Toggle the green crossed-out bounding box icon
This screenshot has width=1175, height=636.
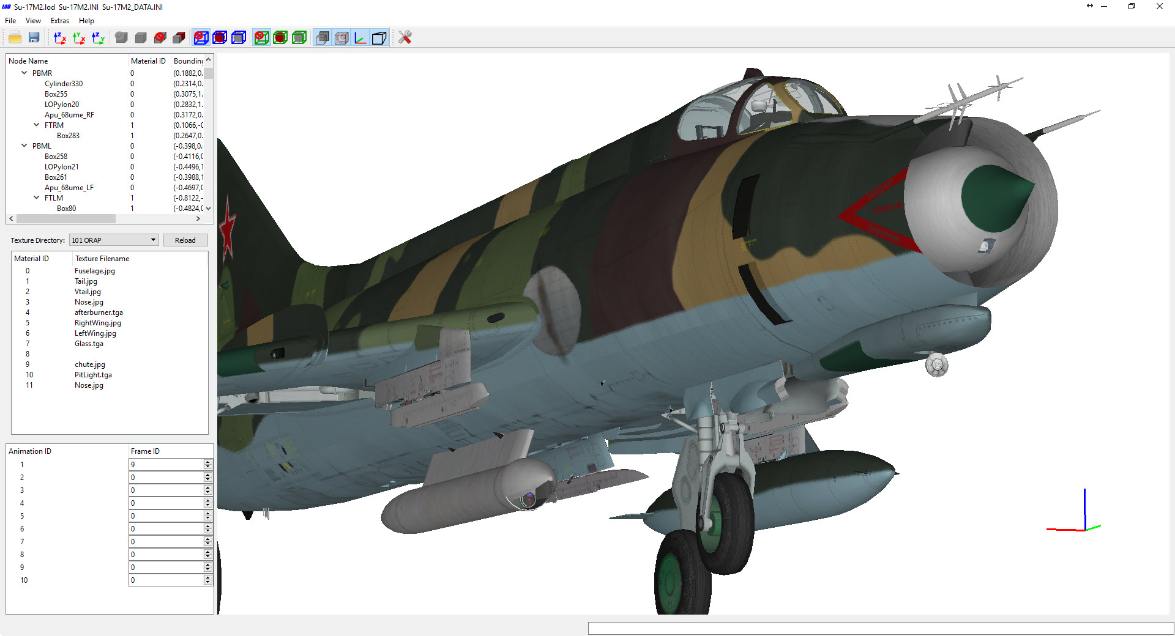(261, 37)
